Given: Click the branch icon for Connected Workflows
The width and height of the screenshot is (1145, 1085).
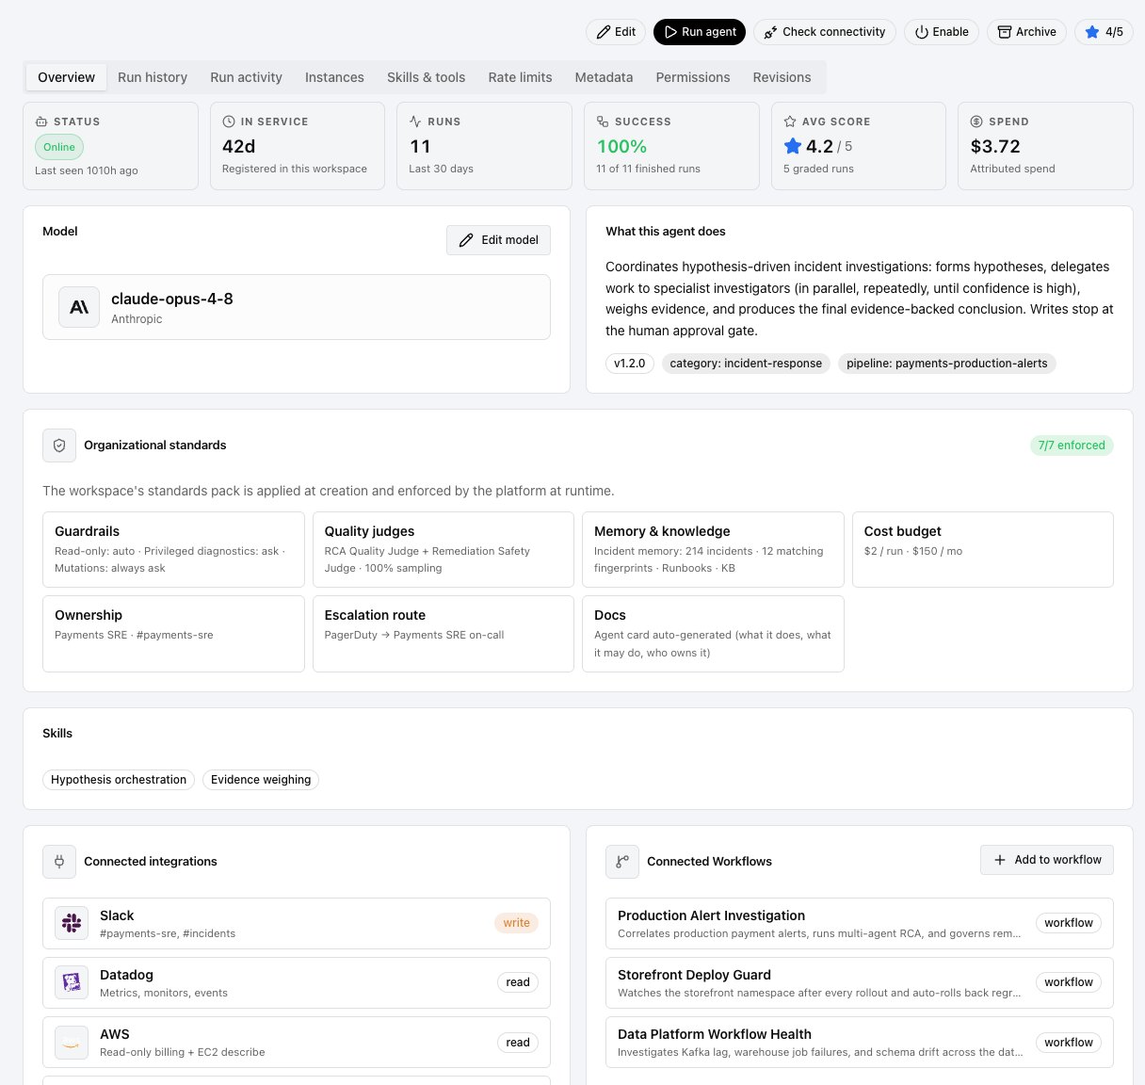Looking at the screenshot, I should (x=622, y=862).
